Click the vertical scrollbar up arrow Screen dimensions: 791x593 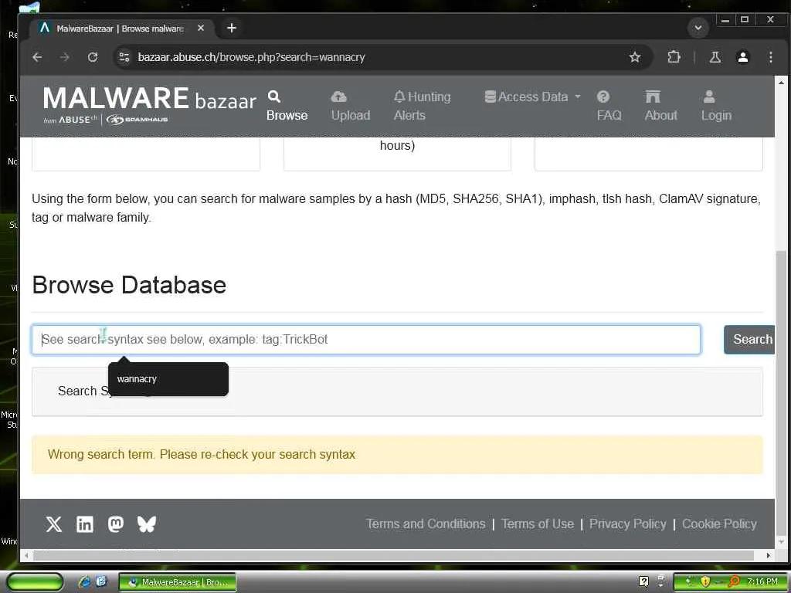(782, 82)
